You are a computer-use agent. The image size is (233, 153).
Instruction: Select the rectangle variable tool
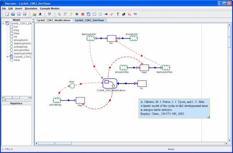click(x=94, y=14)
